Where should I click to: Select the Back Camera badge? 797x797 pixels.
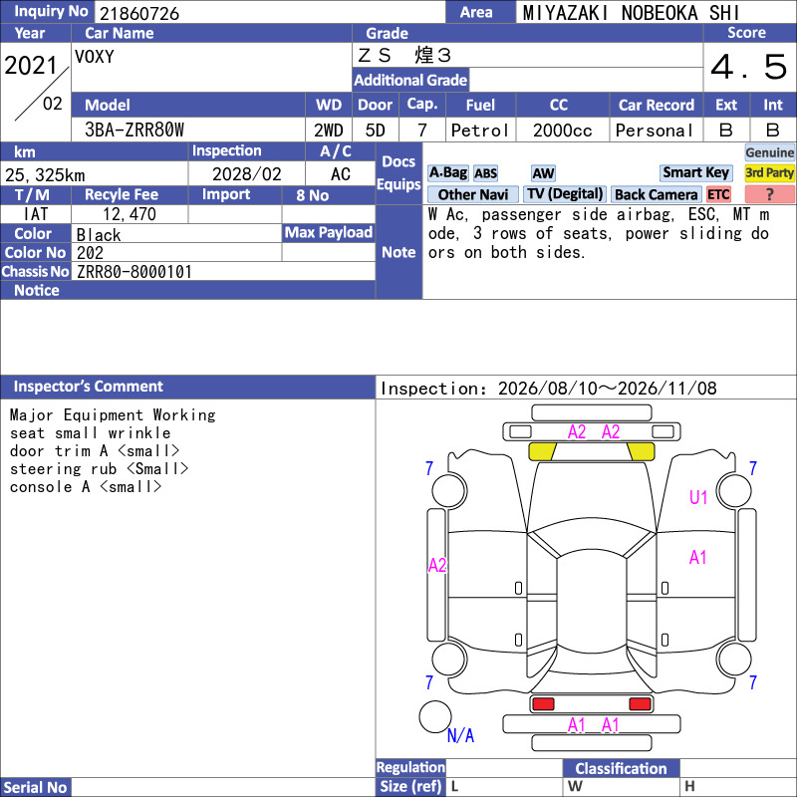(x=656, y=194)
